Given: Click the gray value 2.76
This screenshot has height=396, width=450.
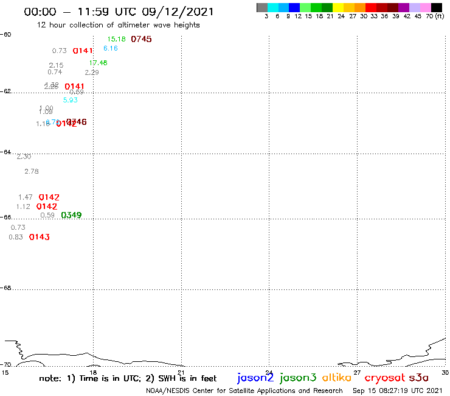Looking at the screenshot, I should [32, 171].
